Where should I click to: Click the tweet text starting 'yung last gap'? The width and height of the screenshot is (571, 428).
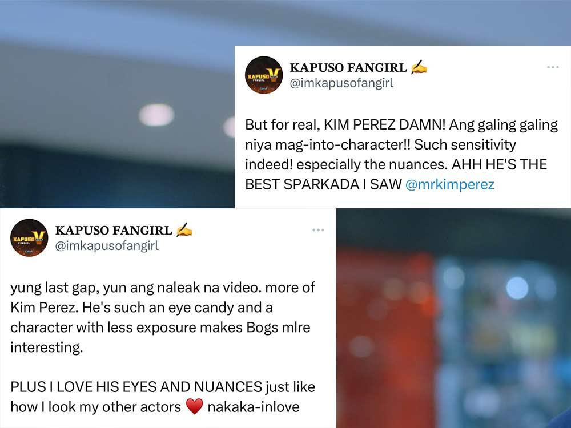pos(163,317)
